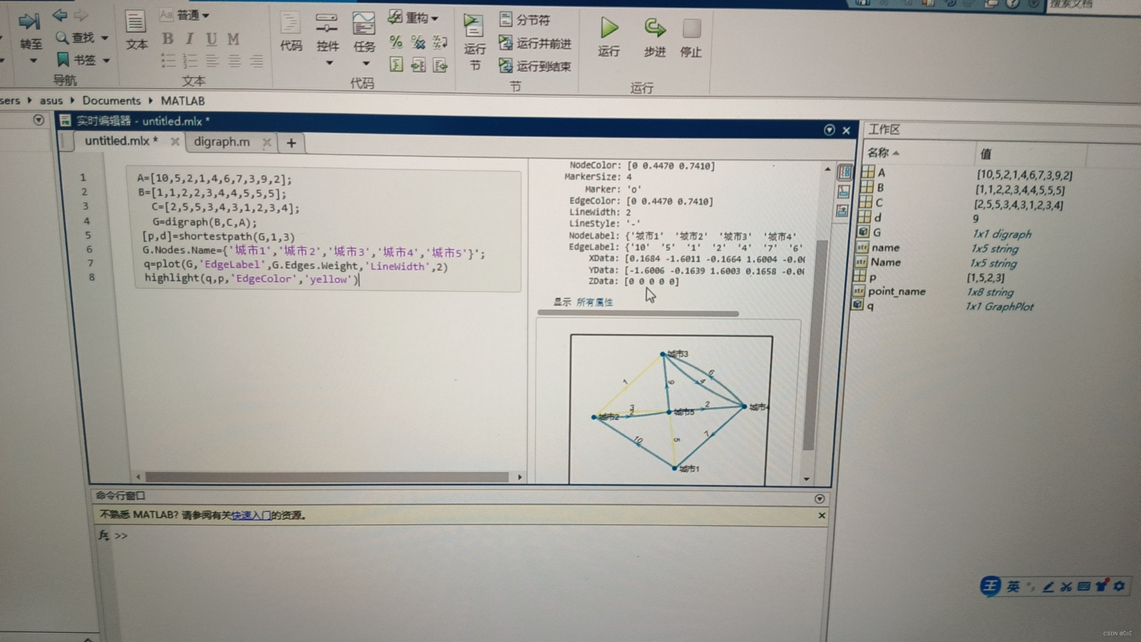Click the comment percent (%) icon
The image size is (1141, 642).
tap(396, 42)
